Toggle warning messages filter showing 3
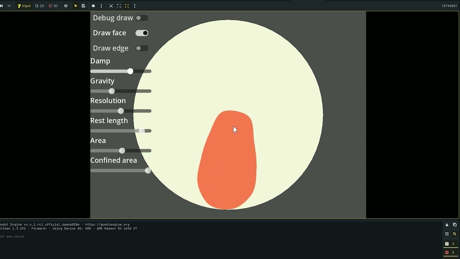Viewport: 460px width, 259px height. coord(451,244)
